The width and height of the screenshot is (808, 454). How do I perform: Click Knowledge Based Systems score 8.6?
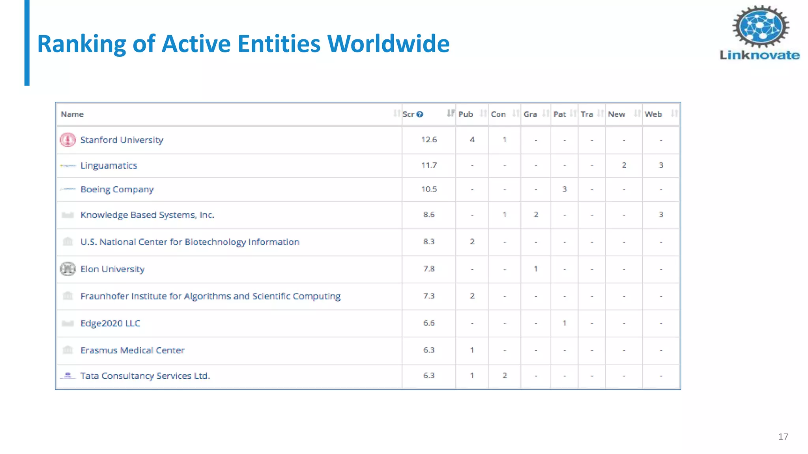[x=429, y=214]
